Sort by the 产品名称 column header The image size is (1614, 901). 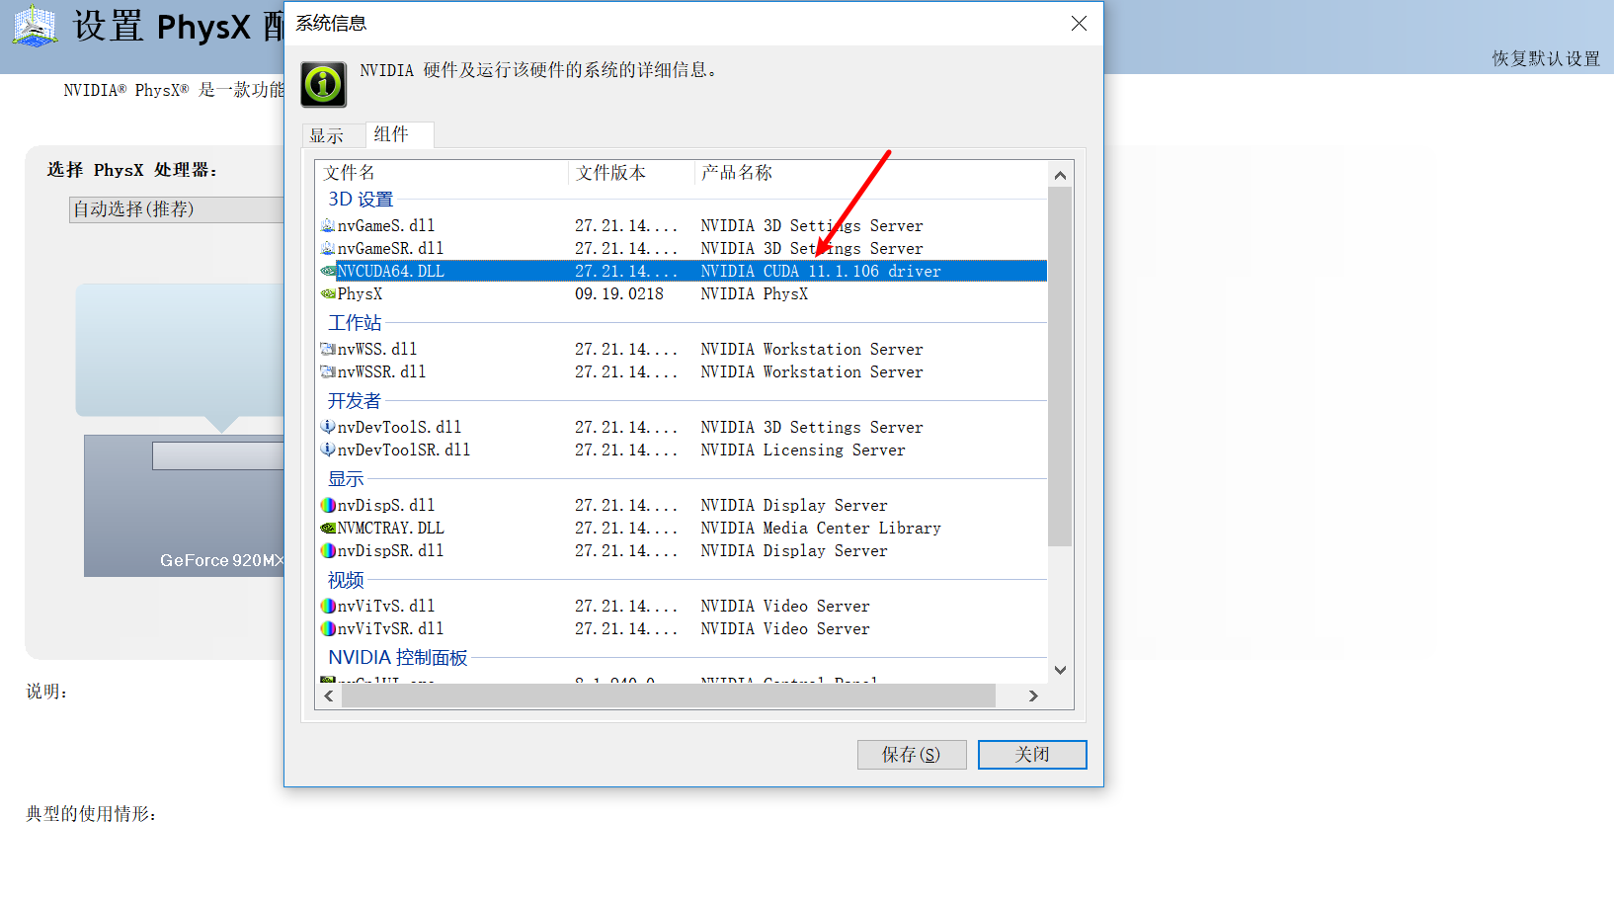pos(870,173)
